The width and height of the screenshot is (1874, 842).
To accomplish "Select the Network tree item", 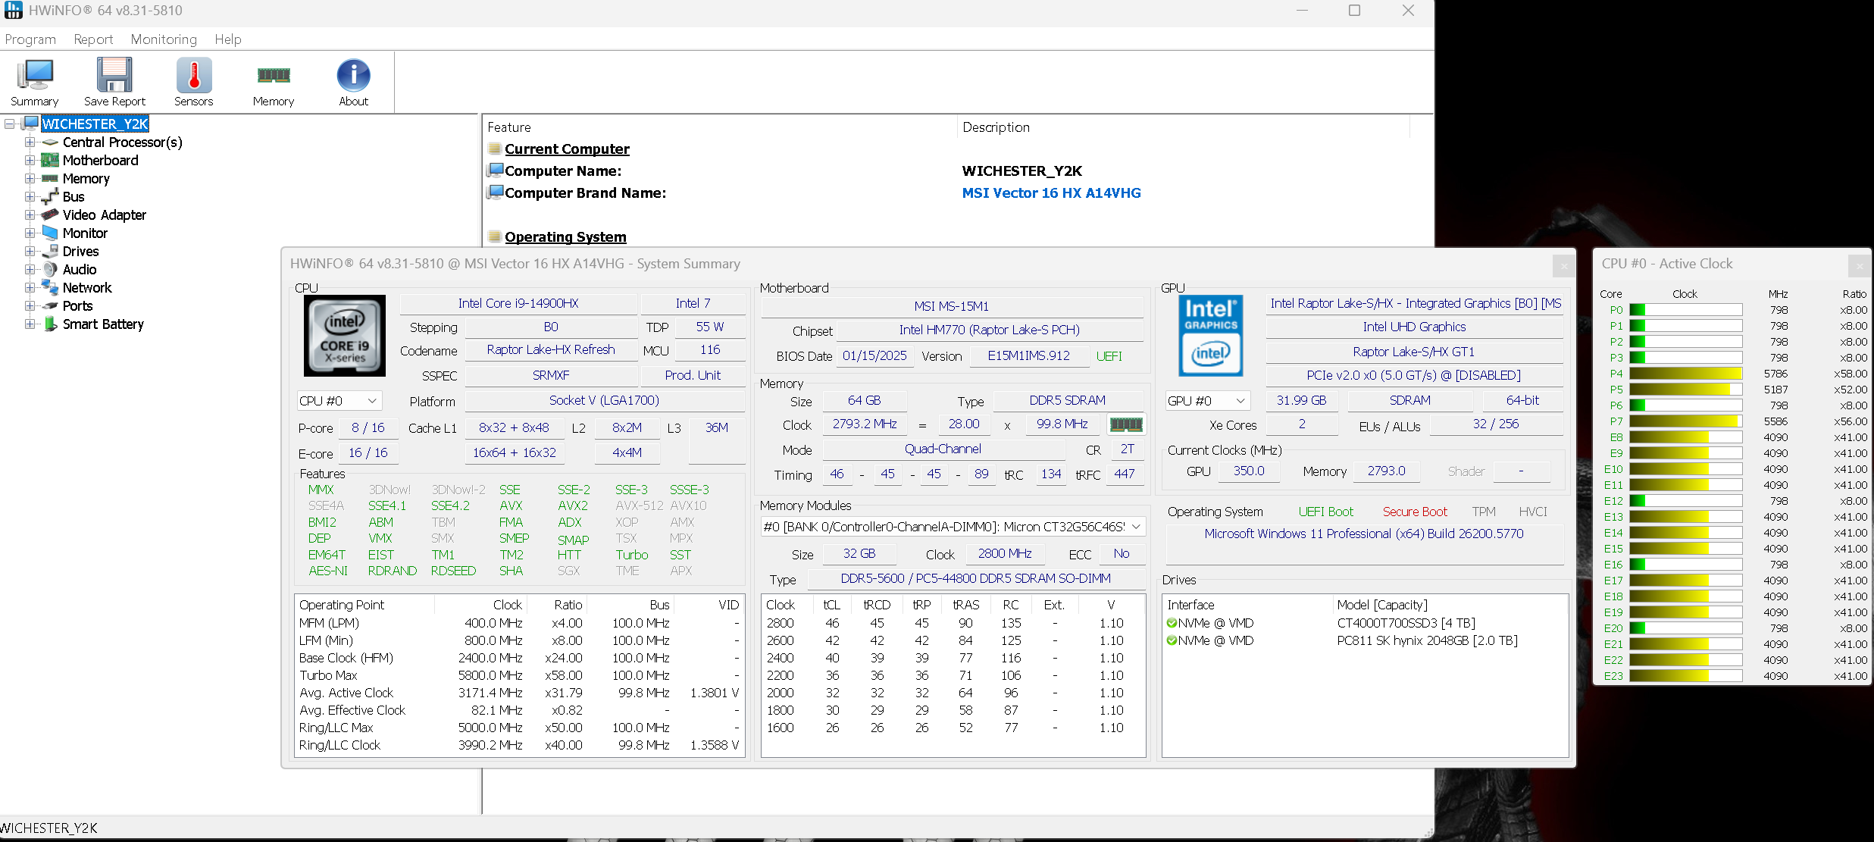I will pos(87,288).
